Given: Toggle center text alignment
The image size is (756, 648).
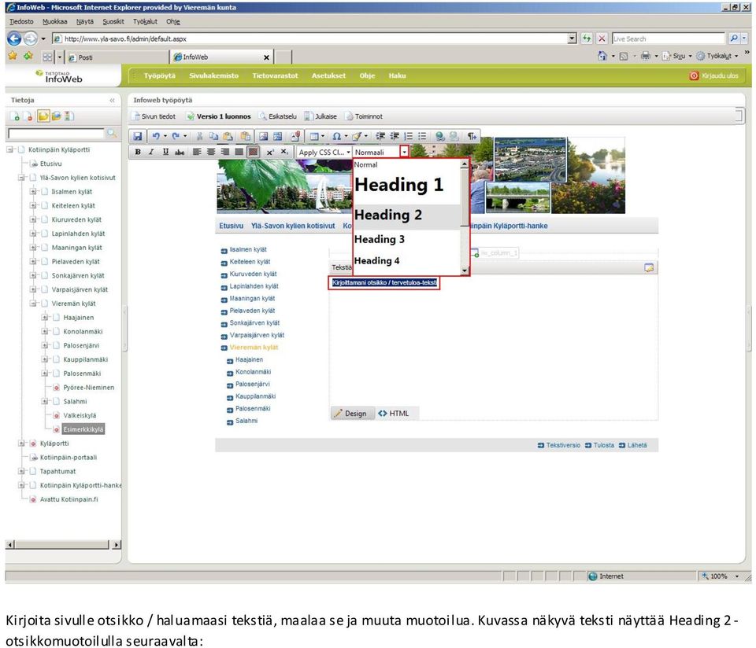Looking at the screenshot, I should (x=211, y=152).
